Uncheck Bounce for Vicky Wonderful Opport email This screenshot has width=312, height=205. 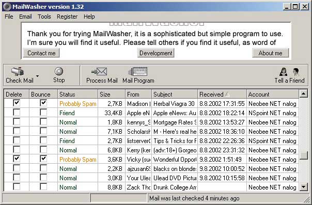click(43, 159)
